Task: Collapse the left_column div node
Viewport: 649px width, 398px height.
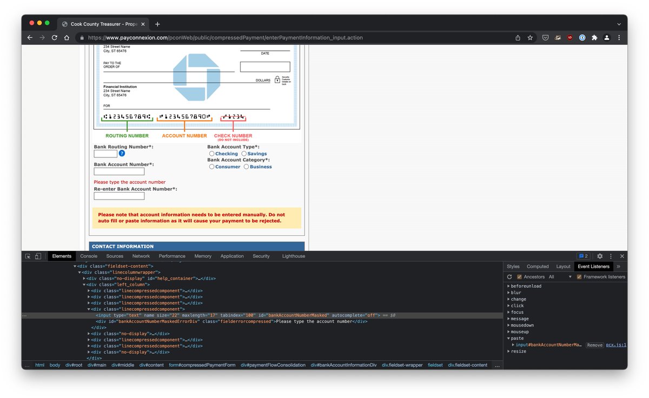Action: coord(84,285)
